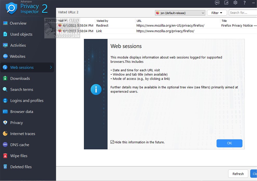Open the Deleted files section
Viewport: 257px width, 181px height.
click(x=21, y=167)
